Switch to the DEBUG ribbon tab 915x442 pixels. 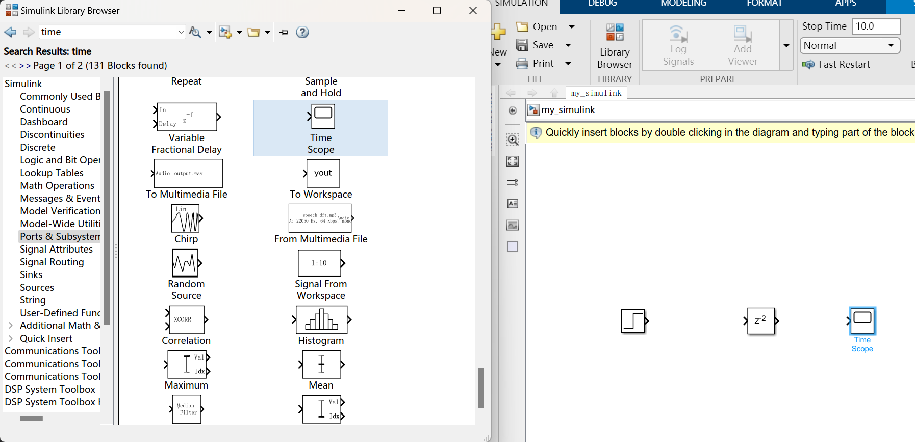(x=602, y=4)
